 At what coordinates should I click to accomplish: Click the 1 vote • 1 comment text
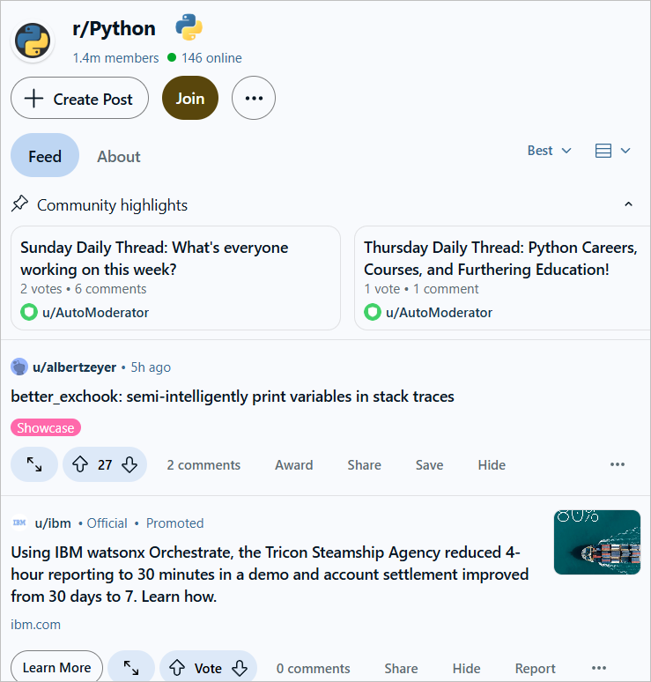[421, 289]
